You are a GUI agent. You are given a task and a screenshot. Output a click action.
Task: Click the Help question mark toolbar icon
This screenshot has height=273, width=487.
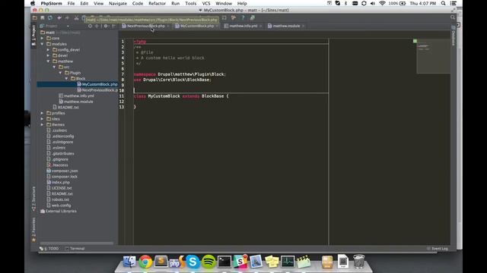click(243, 18)
